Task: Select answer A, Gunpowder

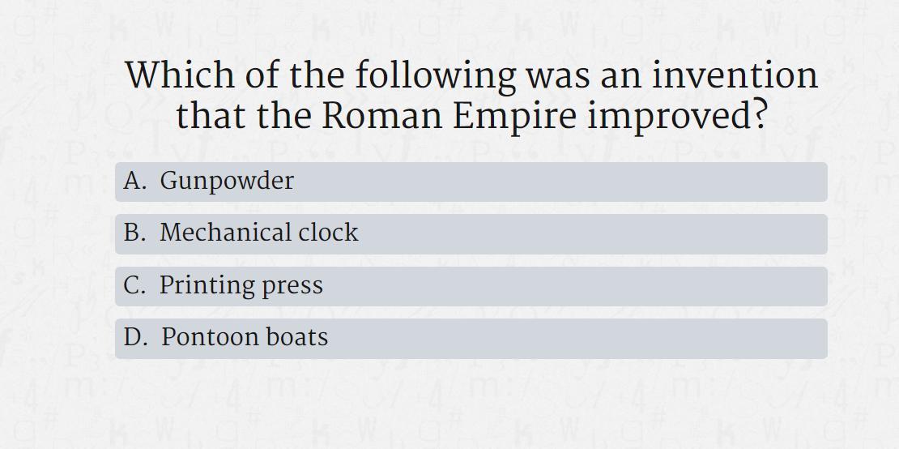Action: click(x=471, y=182)
